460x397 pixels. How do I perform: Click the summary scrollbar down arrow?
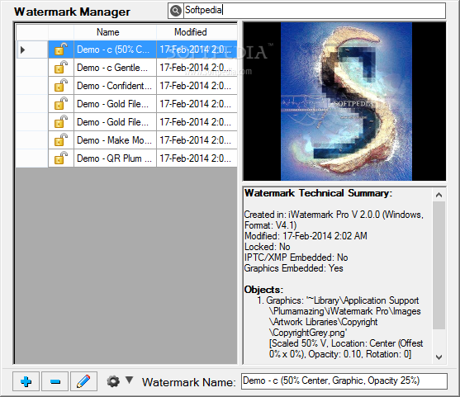pyautogui.click(x=439, y=357)
